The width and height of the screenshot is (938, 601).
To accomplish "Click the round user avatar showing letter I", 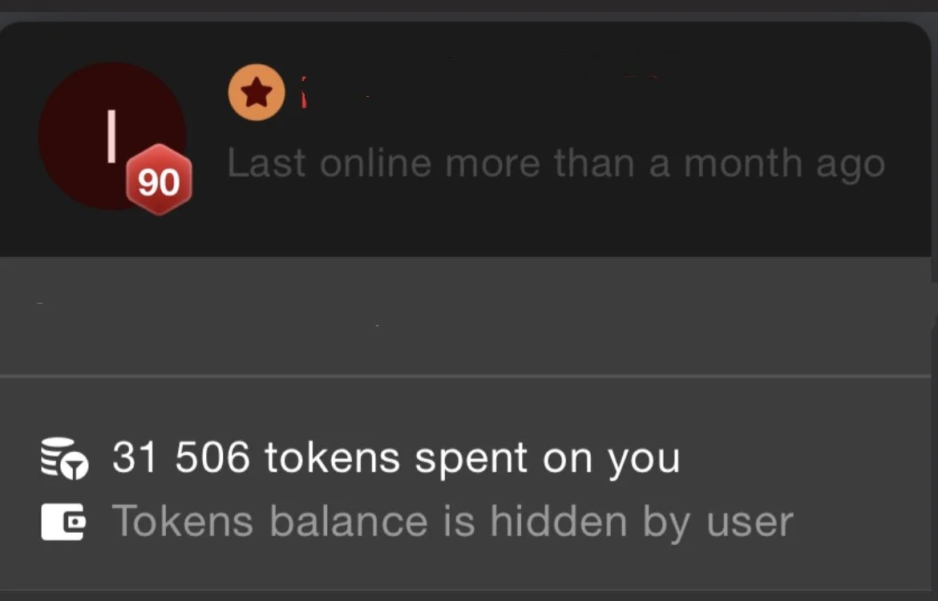I will coord(112,136).
